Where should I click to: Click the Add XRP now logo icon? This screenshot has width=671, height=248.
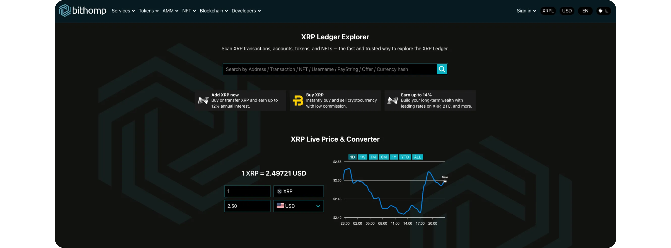point(203,101)
